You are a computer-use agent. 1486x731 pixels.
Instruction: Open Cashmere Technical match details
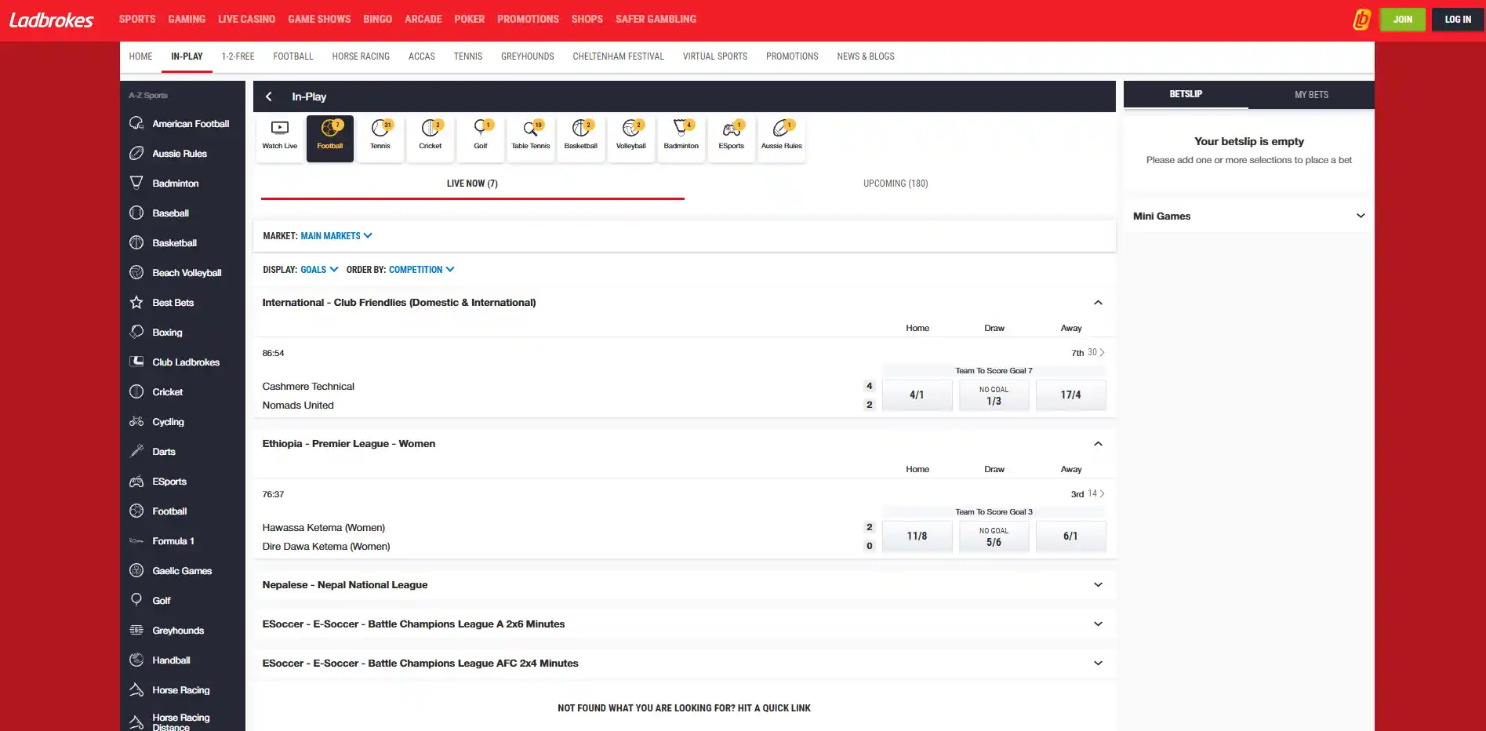(x=308, y=387)
